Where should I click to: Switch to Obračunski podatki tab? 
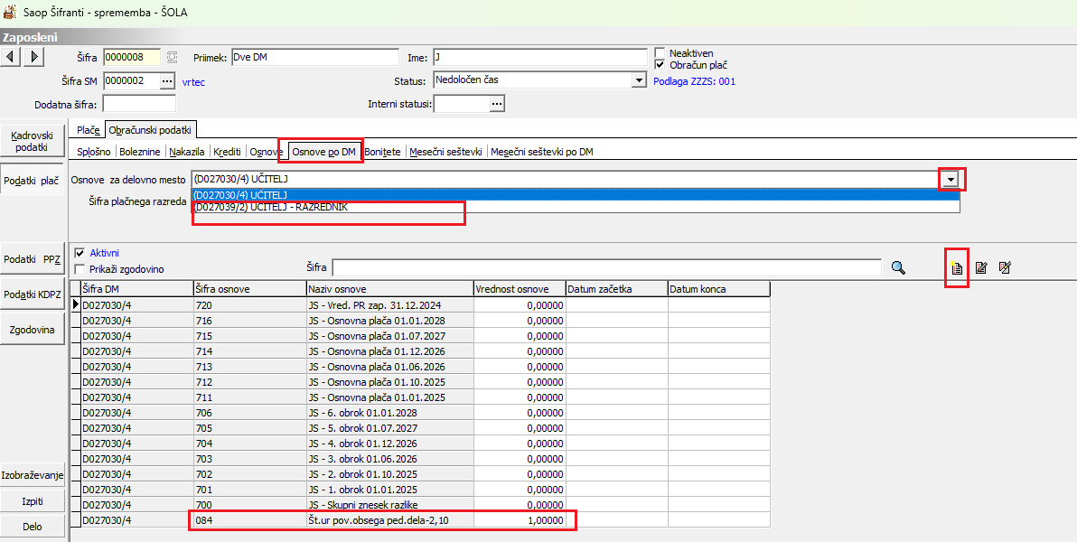pyautogui.click(x=151, y=129)
